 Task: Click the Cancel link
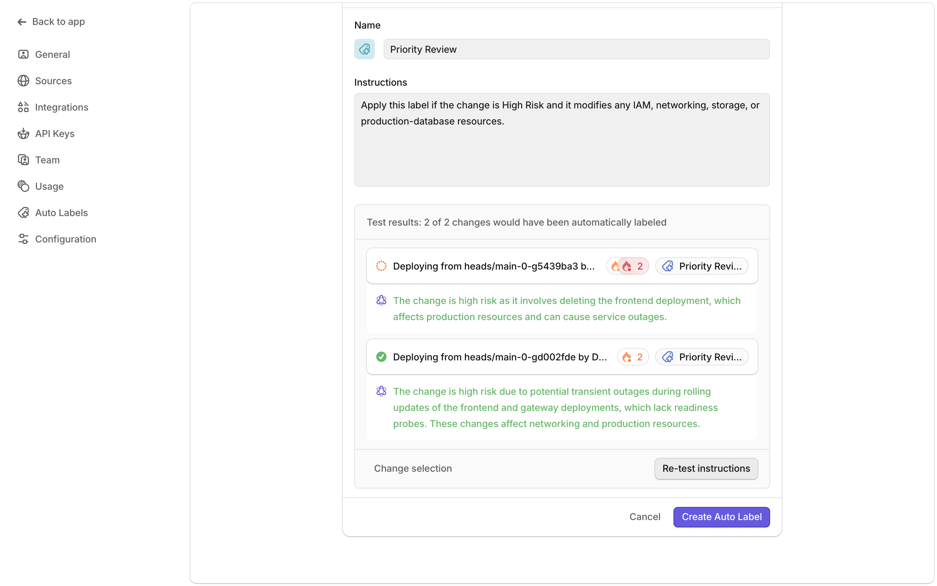pyautogui.click(x=644, y=517)
